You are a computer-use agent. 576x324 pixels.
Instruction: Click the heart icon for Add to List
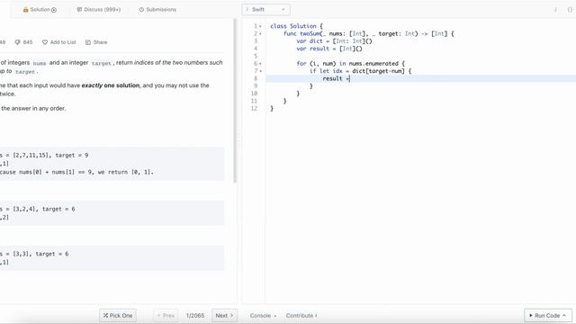click(45, 42)
